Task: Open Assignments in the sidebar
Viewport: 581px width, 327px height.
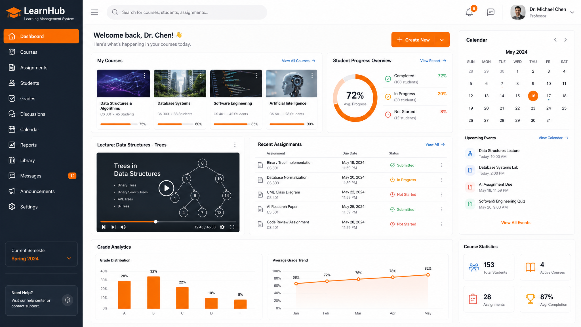Action: [41, 68]
